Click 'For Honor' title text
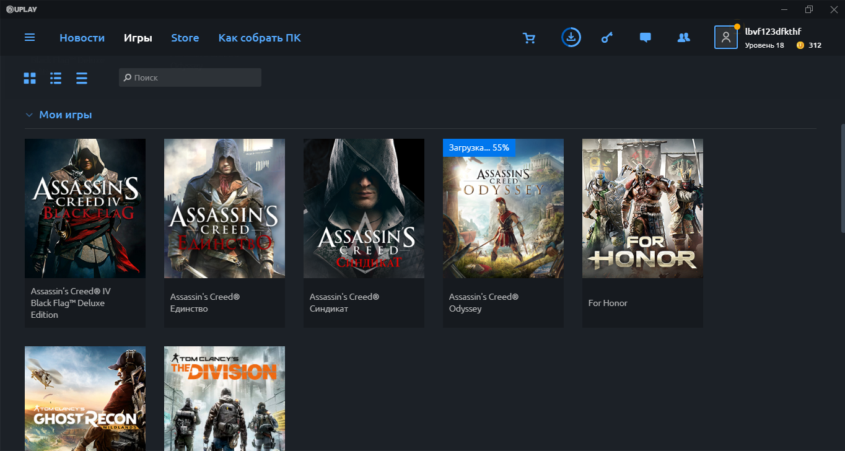The image size is (845, 451). [x=608, y=303]
